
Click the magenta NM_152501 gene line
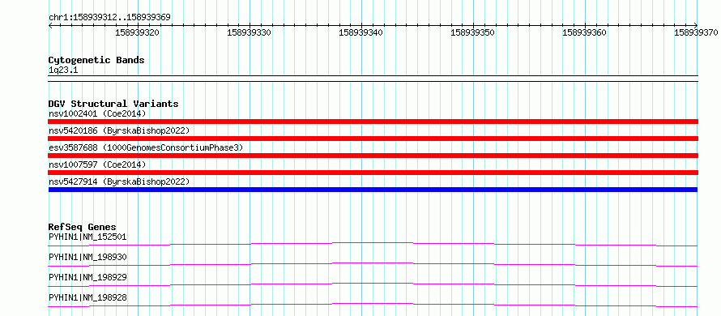point(373,244)
